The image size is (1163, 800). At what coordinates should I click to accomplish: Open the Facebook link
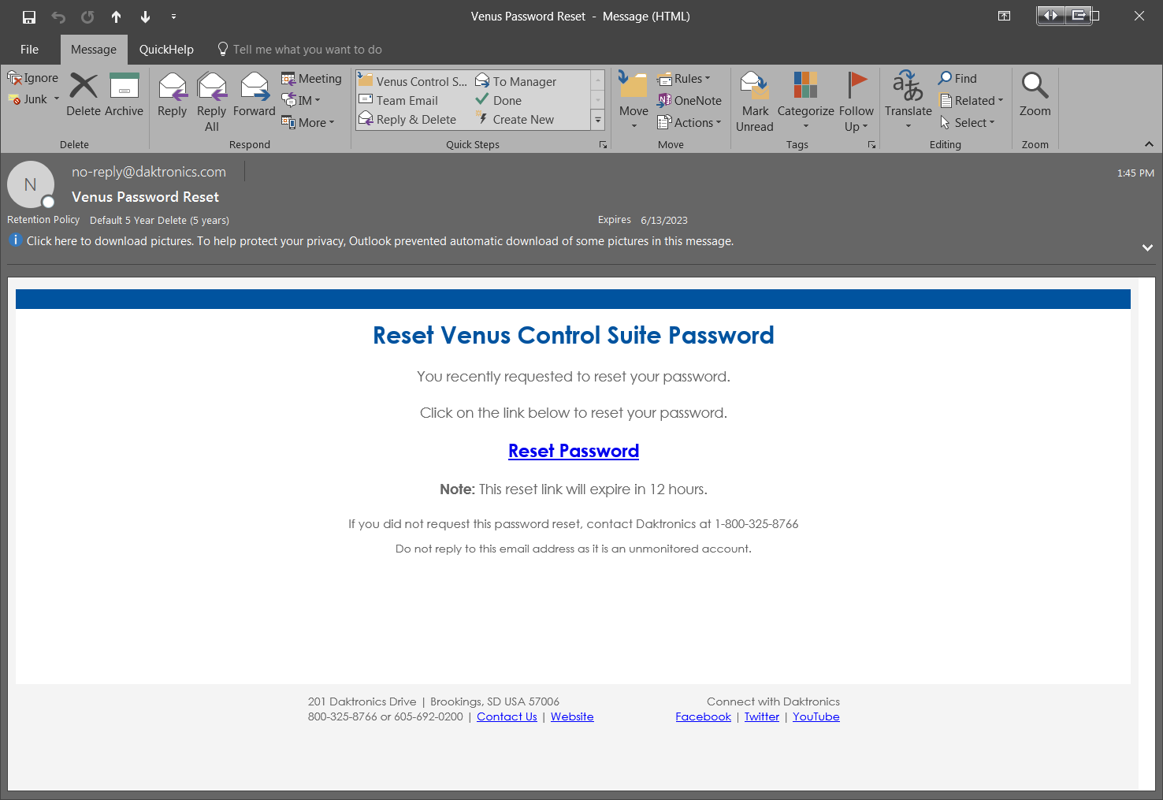(x=703, y=716)
